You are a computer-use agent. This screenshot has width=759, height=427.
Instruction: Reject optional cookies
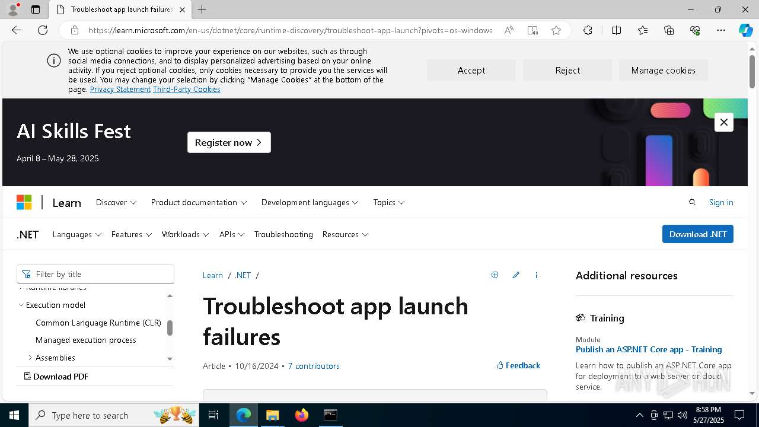pyautogui.click(x=567, y=70)
